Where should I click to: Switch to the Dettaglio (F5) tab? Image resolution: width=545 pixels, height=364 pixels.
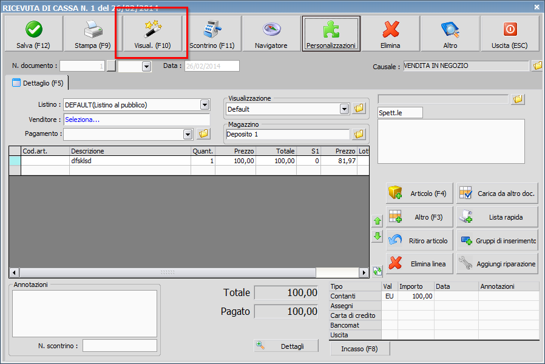tap(38, 83)
